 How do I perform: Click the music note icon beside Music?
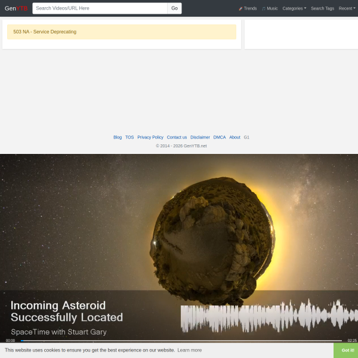point(264,8)
